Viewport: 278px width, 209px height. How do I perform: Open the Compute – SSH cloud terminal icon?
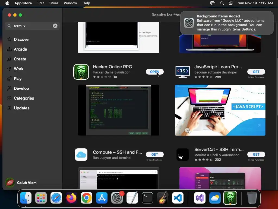(81, 155)
